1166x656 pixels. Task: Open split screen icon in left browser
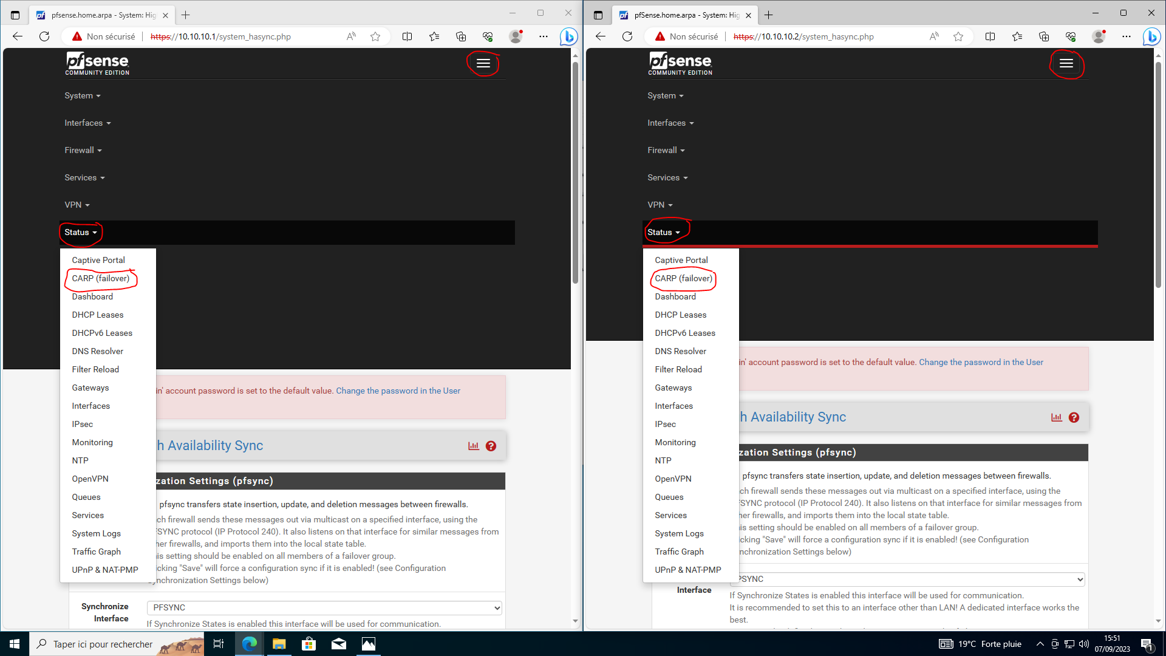point(407,36)
